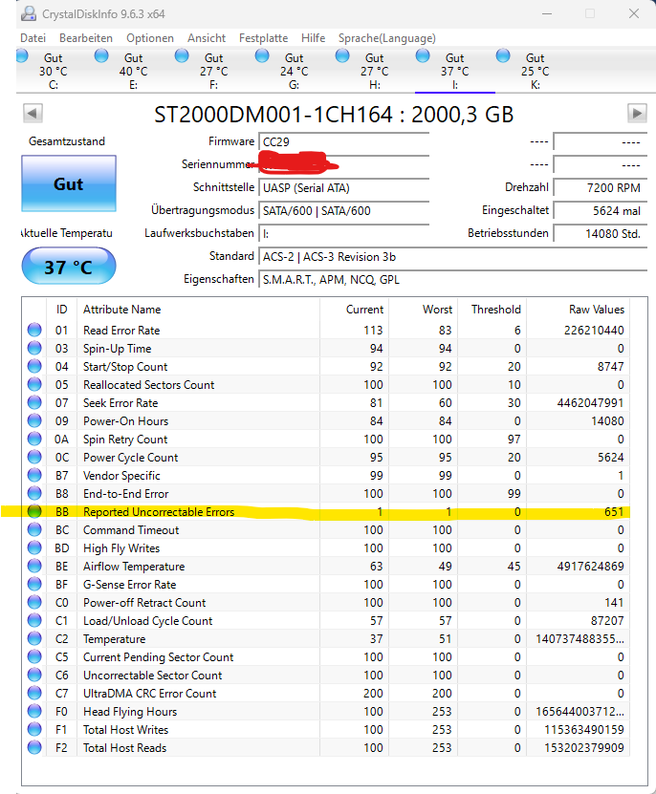Click the status orb for Reallocated Sectors Count

click(34, 384)
